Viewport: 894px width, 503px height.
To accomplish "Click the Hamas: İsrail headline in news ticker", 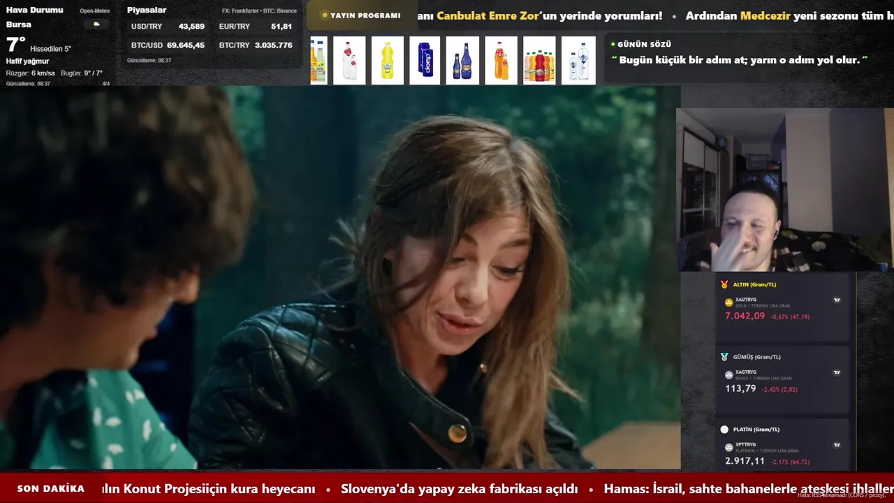I will click(749, 489).
